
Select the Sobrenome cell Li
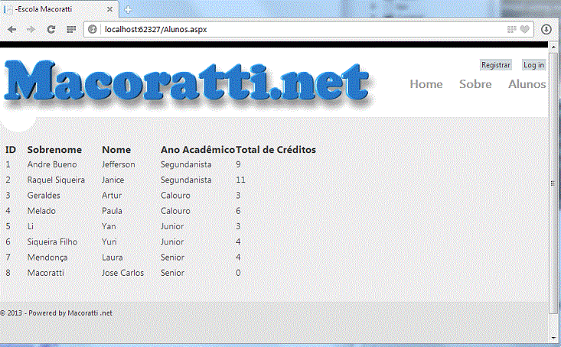[x=31, y=226]
